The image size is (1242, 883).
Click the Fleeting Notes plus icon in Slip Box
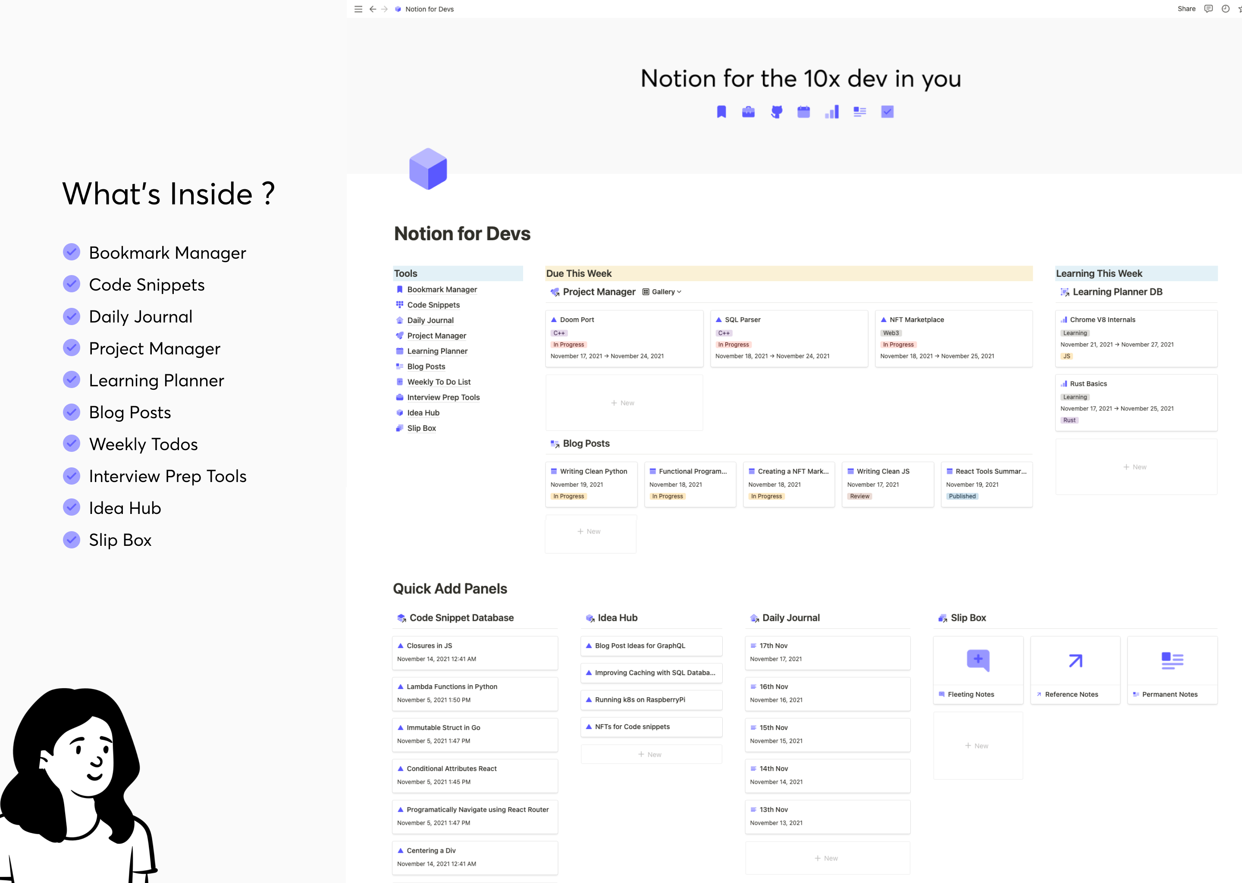977,660
